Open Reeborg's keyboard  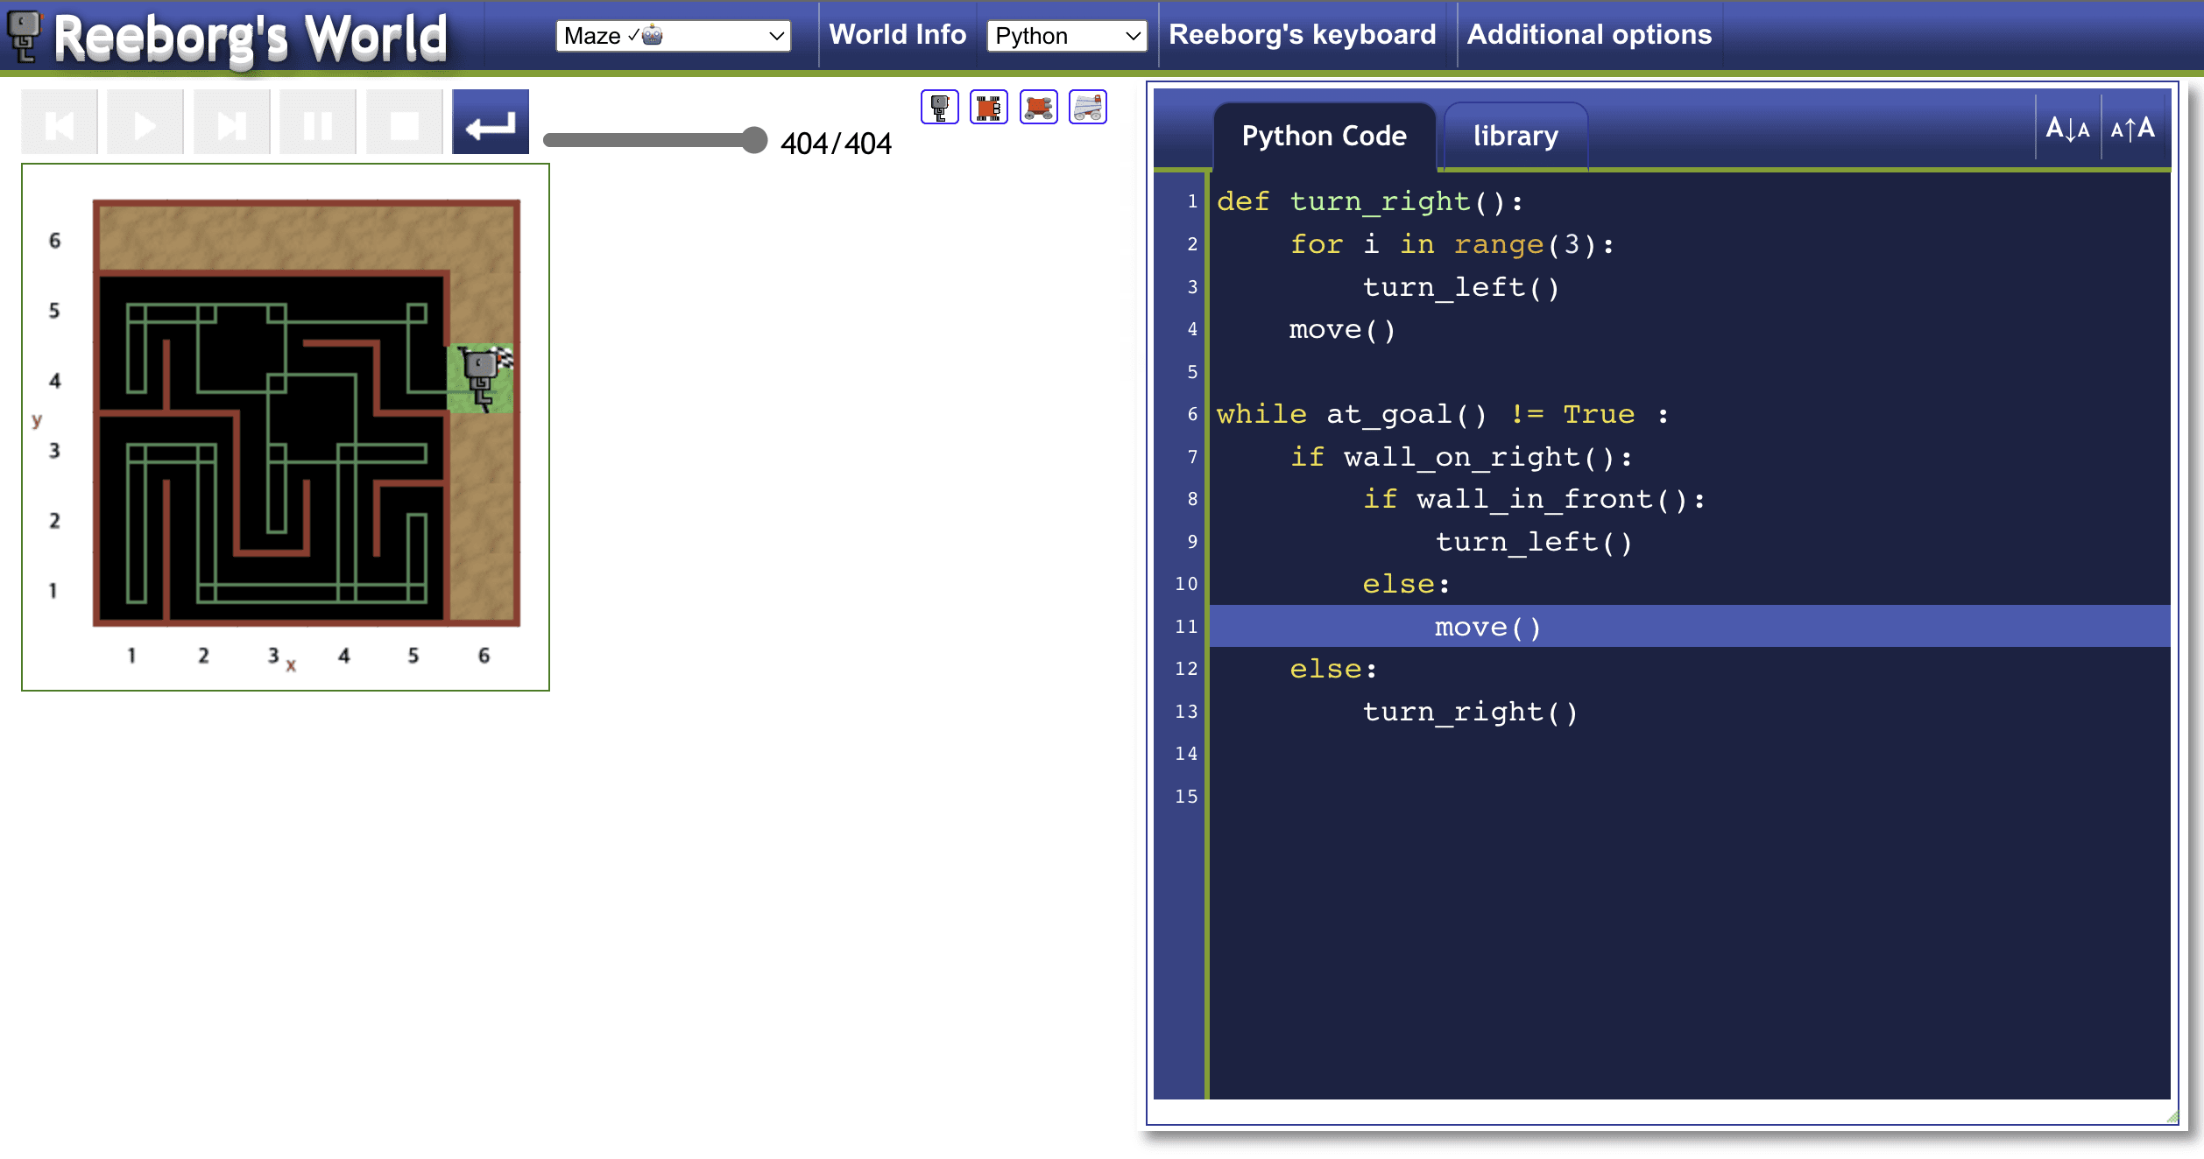pos(1302,35)
